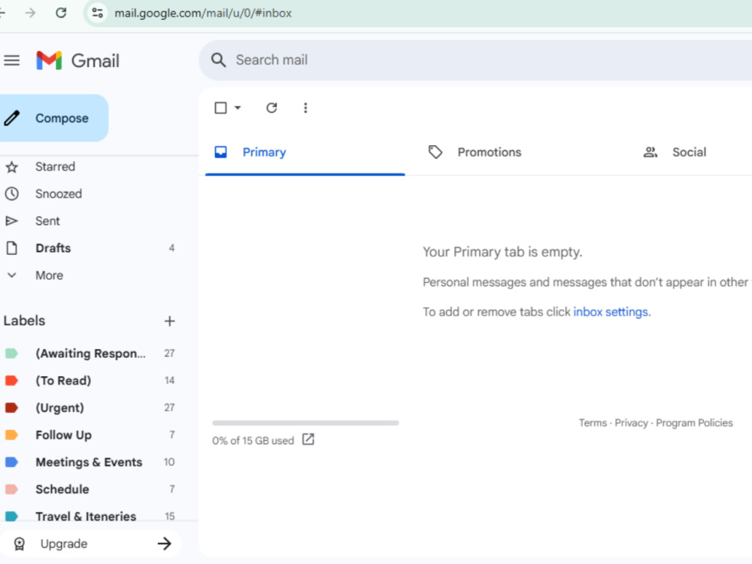The width and height of the screenshot is (752, 564).
Task: View site information icon in address bar
Action: click(97, 13)
